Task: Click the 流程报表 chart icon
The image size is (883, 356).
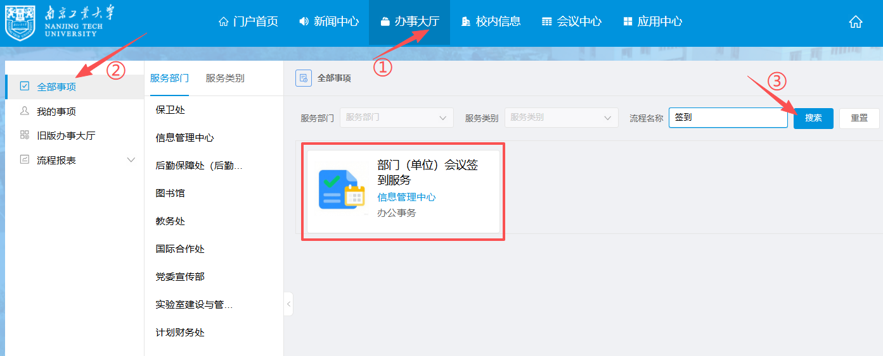Action: coord(25,160)
